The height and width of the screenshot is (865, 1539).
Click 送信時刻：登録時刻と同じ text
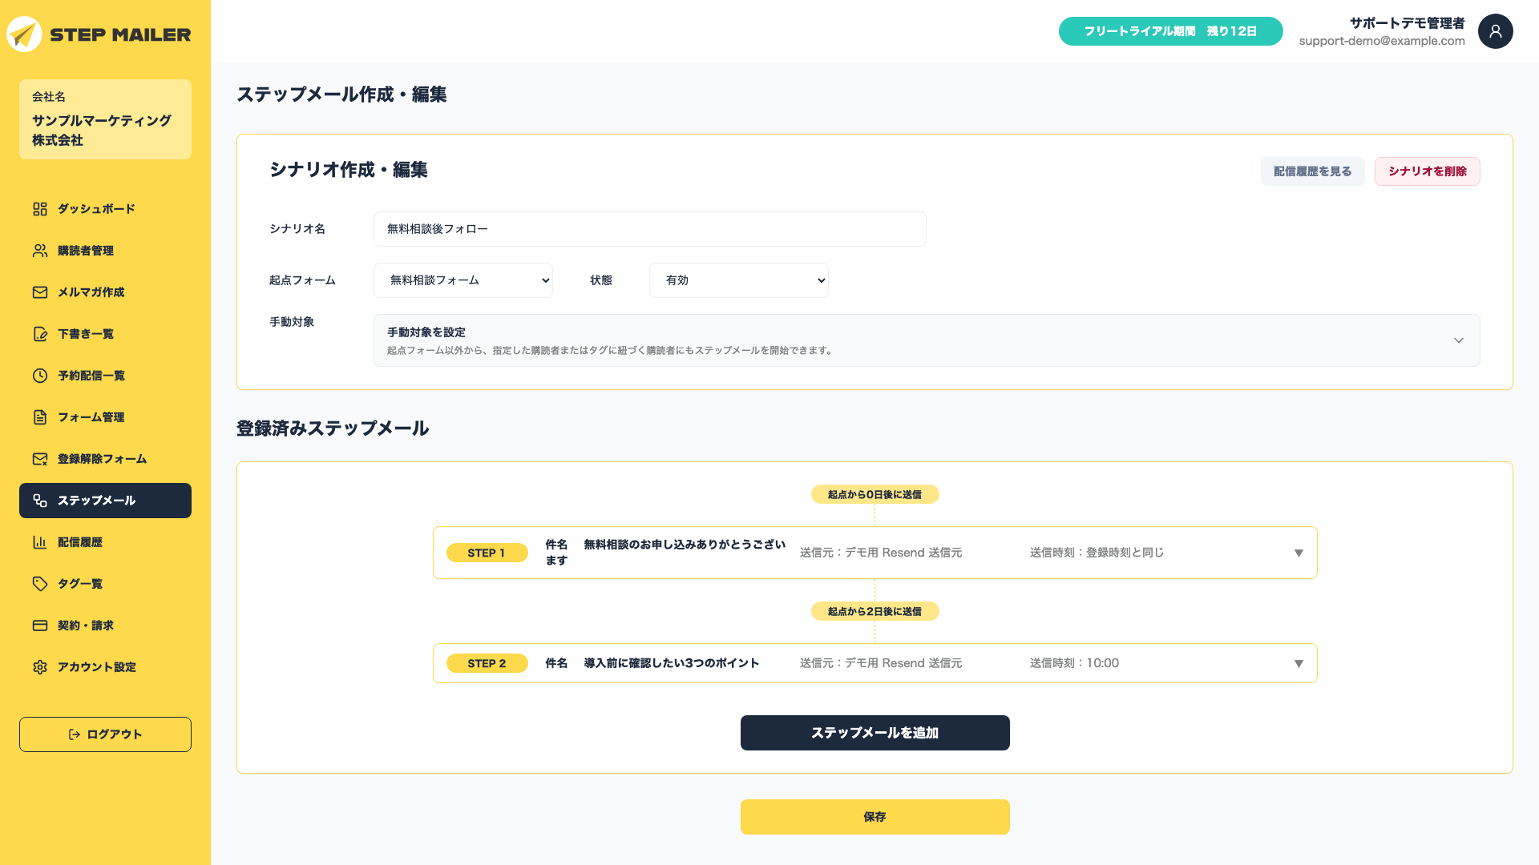1097,553
